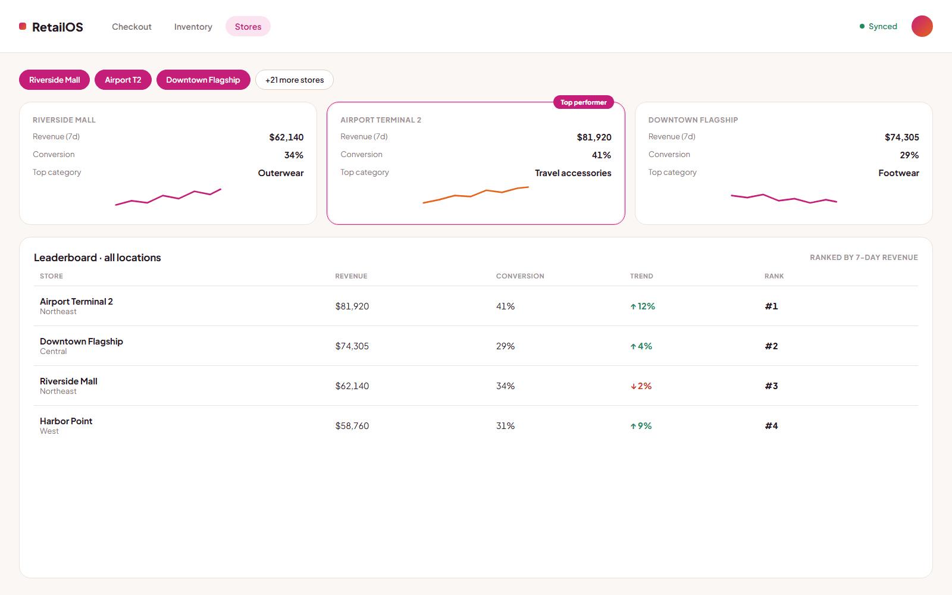Click the Travel accessories category value

[x=573, y=173]
